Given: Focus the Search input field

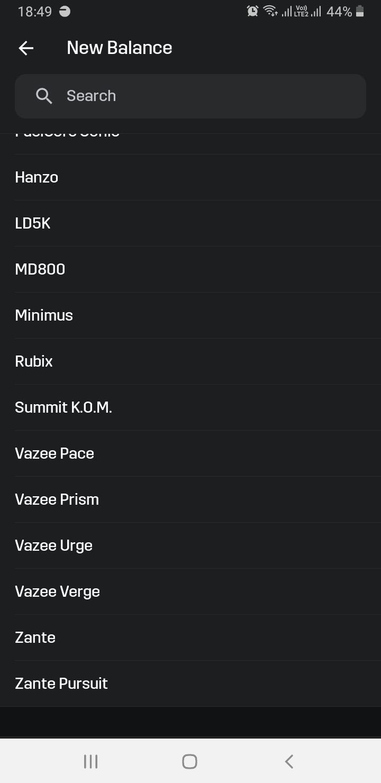Looking at the screenshot, I should [190, 96].
